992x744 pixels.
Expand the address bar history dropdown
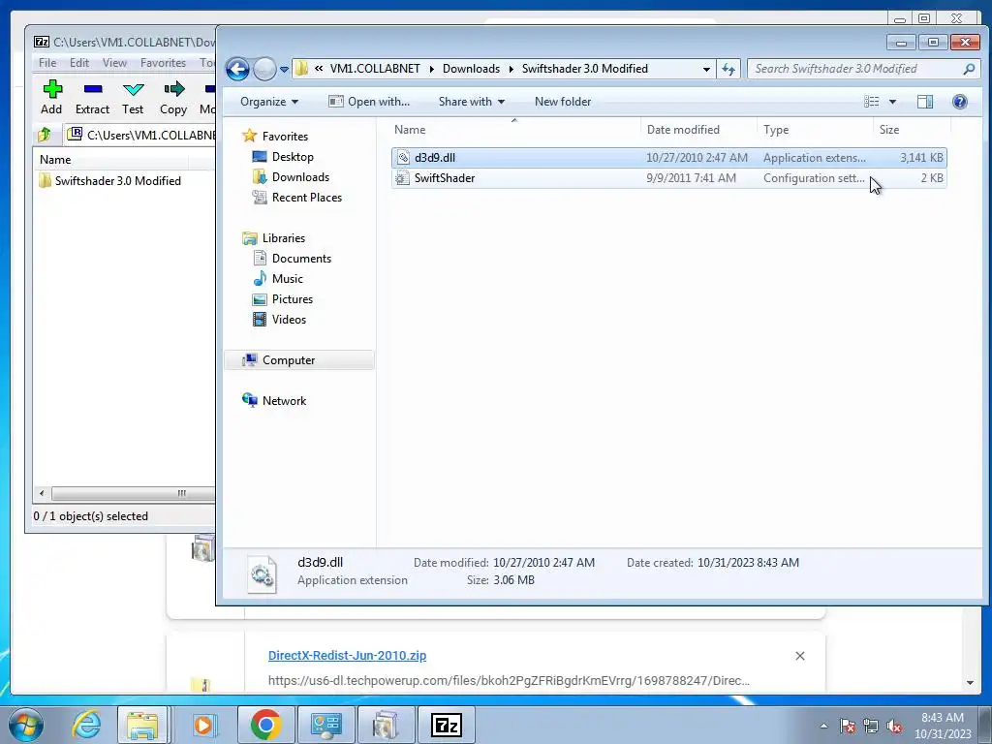[706, 69]
